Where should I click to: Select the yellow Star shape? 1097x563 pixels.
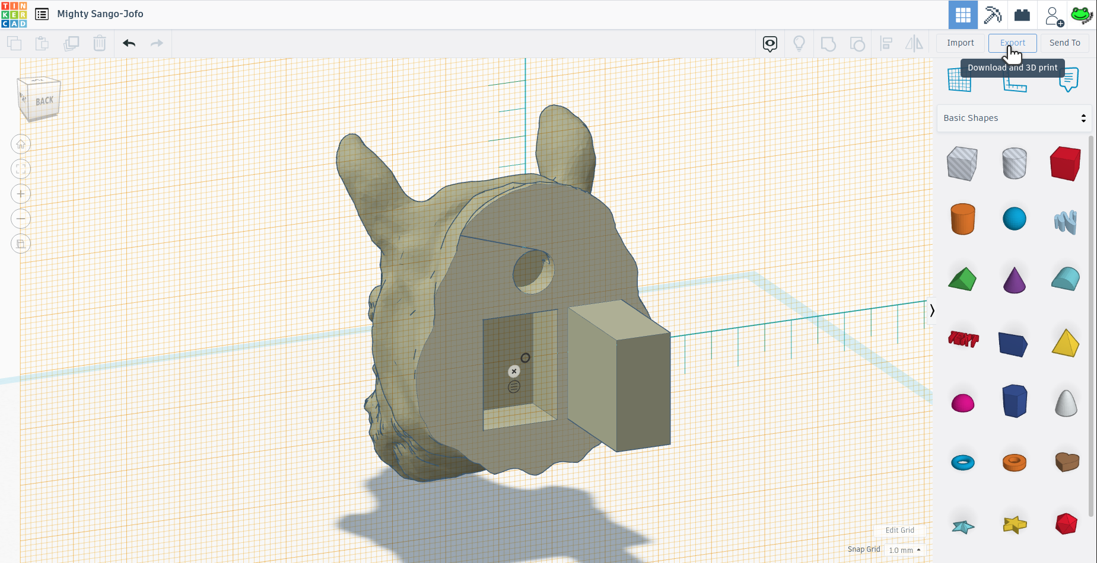click(1015, 524)
